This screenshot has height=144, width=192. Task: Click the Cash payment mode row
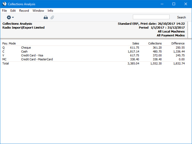point(93,52)
